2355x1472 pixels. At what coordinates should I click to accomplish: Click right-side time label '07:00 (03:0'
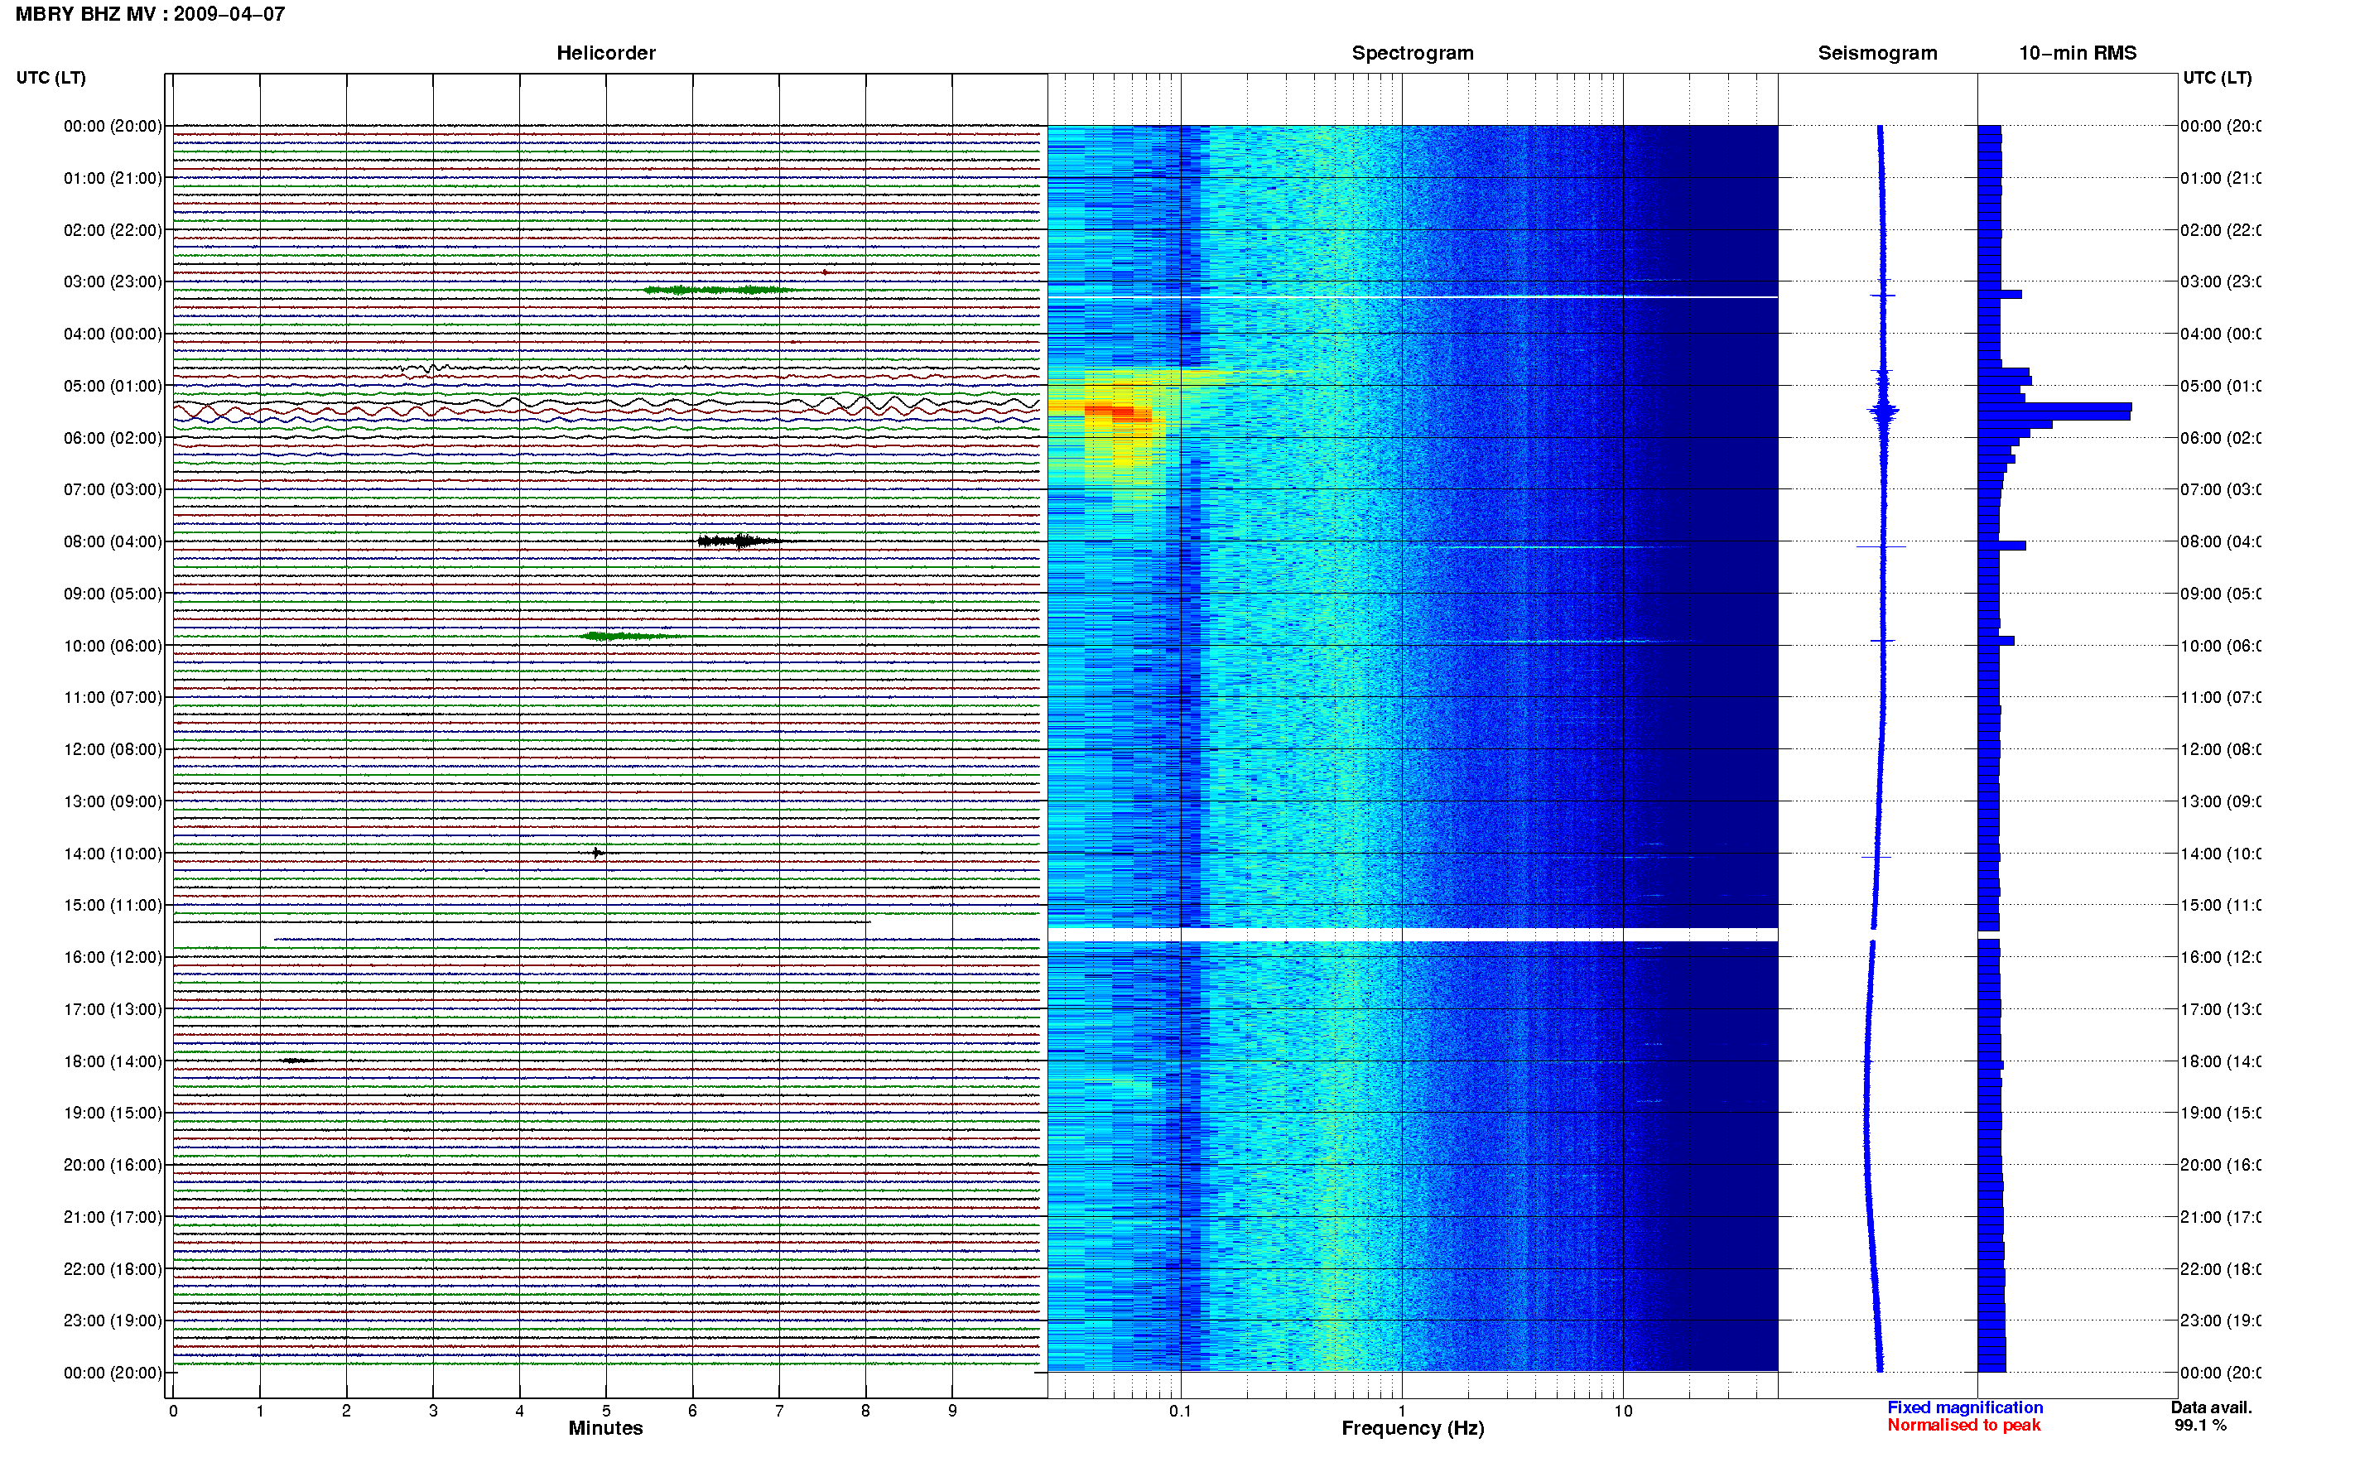(x=2221, y=489)
